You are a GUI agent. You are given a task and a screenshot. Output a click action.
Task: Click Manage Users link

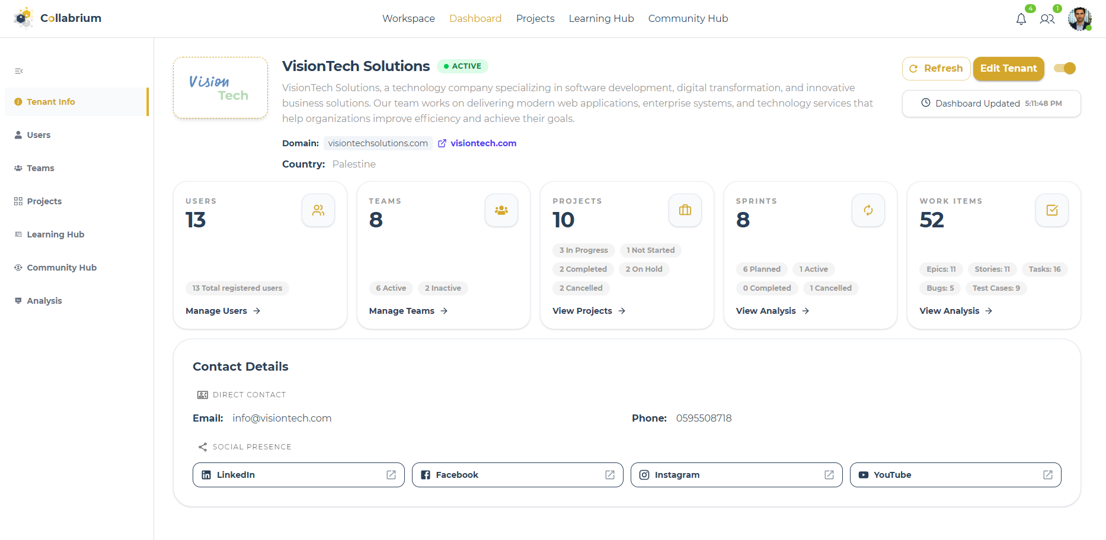pos(223,311)
